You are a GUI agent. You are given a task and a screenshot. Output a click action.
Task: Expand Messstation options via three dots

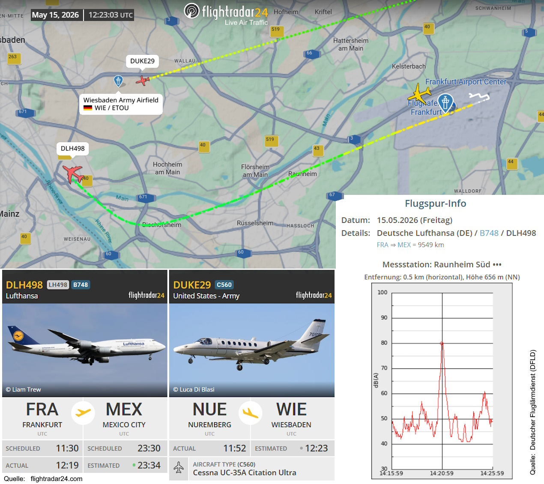click(x=497, y=265)
